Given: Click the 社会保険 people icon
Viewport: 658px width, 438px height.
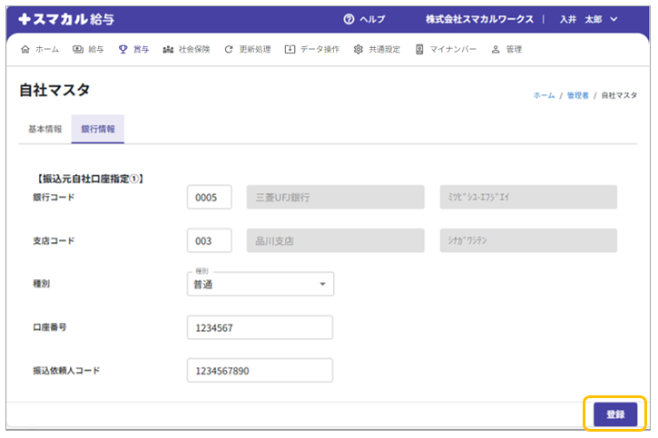Looking at the screenshot, I should (168, 50).
